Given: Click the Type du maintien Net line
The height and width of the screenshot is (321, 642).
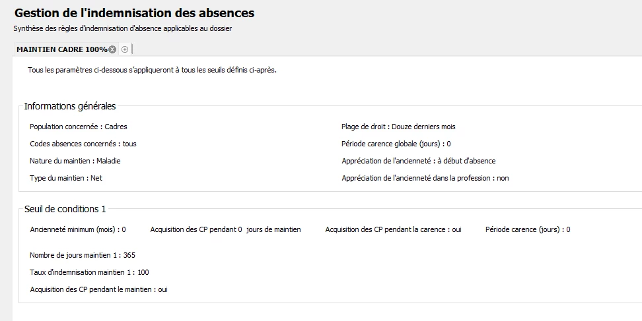Looking at the screenshot, I should click(x=66, y=178).
